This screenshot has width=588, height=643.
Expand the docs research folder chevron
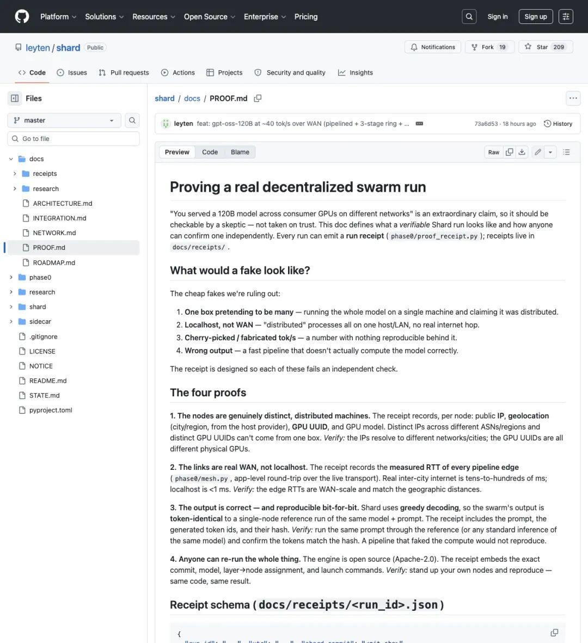15,188
